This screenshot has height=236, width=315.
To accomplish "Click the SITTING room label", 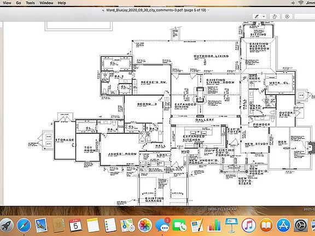I will (258, 34).
